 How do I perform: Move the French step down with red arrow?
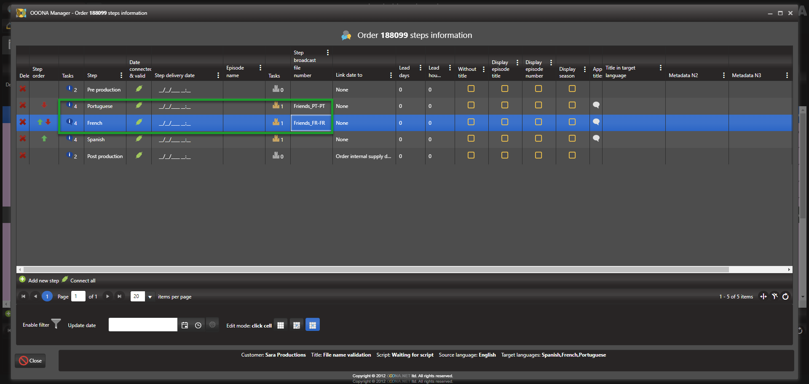(x=48, y=122)
